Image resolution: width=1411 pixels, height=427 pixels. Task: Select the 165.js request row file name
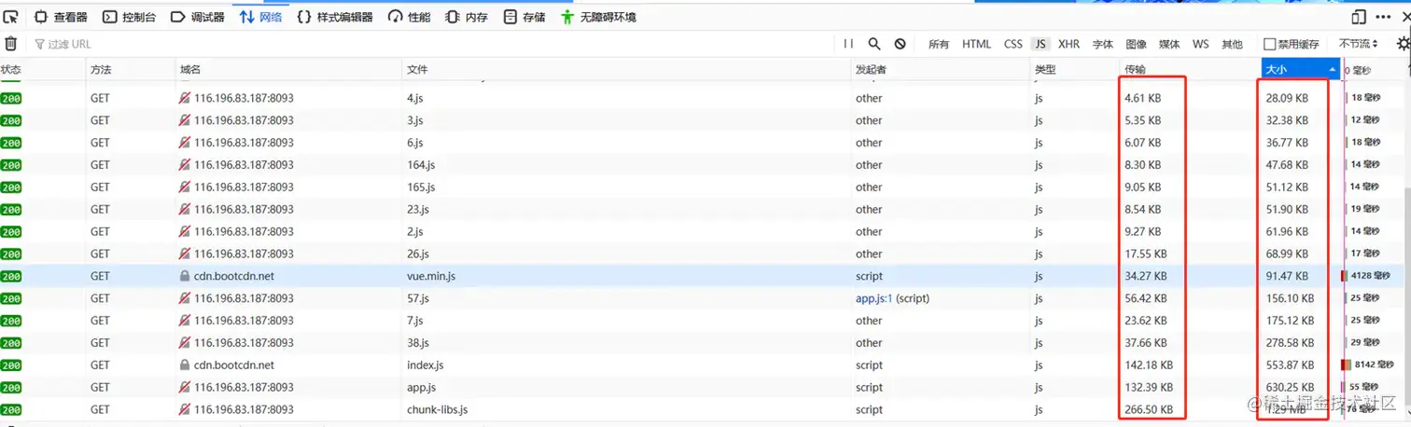click(x=421, y=187)
